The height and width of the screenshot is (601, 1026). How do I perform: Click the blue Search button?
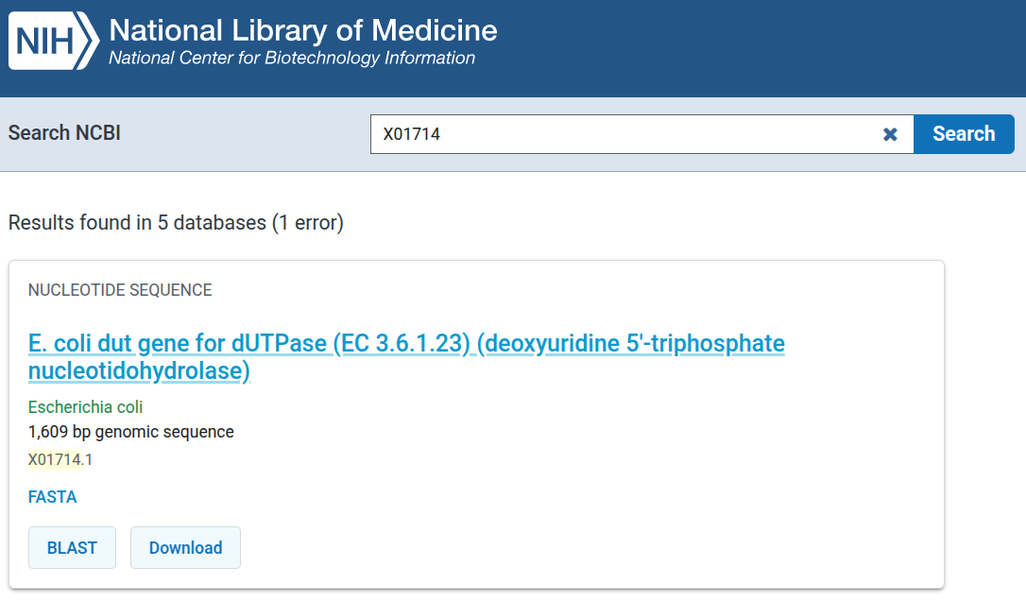964,134
